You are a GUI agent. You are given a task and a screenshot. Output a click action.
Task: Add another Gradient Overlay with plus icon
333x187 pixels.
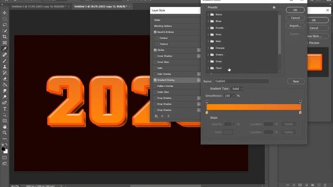(x=199, y=80)
